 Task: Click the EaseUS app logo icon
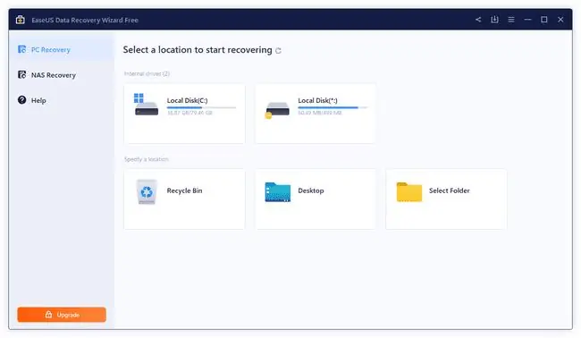point(21,20)
